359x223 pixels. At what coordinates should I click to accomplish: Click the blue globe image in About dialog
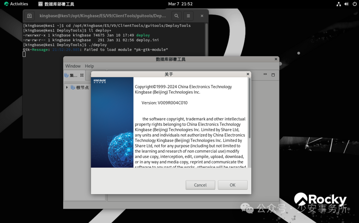[120, 151]
